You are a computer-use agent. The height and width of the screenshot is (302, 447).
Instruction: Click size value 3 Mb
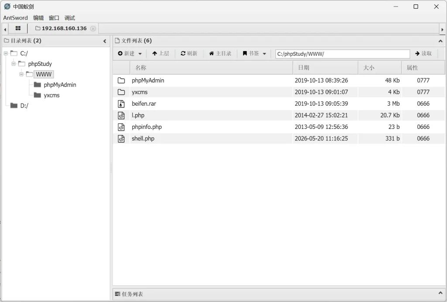[x=393, y=104]
